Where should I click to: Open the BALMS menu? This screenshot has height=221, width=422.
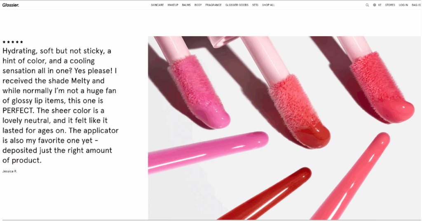186,5
